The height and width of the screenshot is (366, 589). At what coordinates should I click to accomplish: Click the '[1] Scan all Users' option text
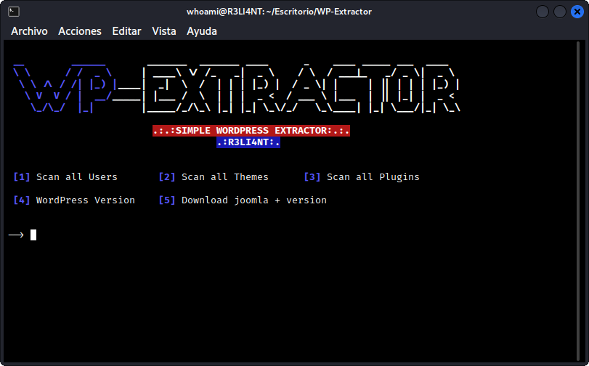pos(65,177)
